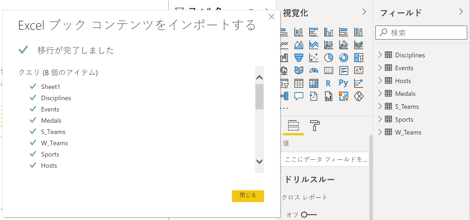
Task: Collapse the フィールド pane with its chevron
Action: [461, 12]
